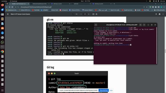
Task: Launch Thunderbird mail from the dock
Action: click(x=2, y=10)
